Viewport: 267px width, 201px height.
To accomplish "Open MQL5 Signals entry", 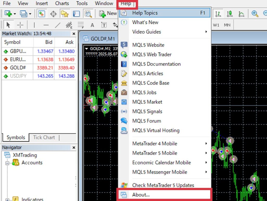I will point(165,111).
